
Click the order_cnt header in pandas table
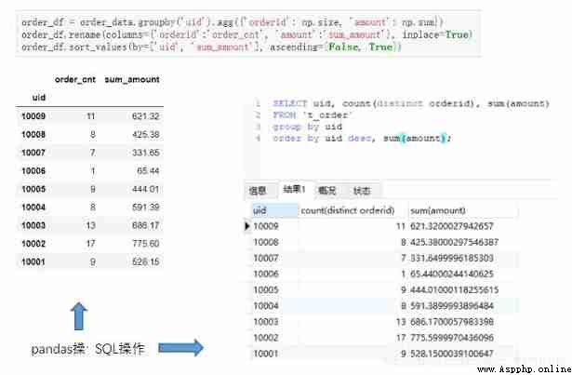click(75, 79)
